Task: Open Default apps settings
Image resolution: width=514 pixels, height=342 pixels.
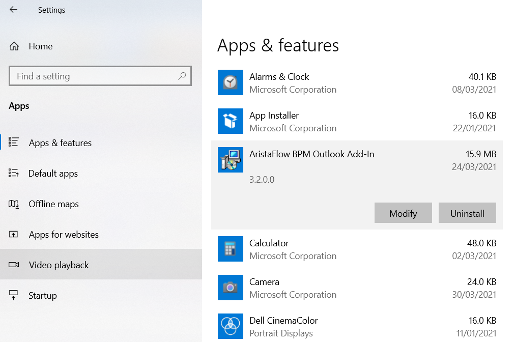Action: [x=101, y=173]
